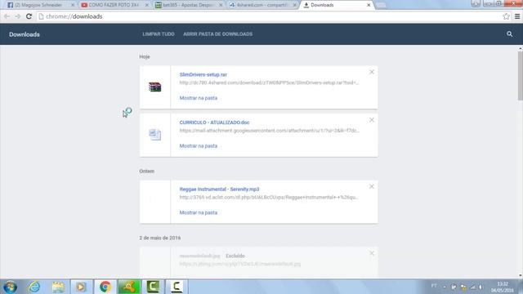Click the white C recorder taskbar icon
The image size is (523, 294).
(x=177, y=287)
